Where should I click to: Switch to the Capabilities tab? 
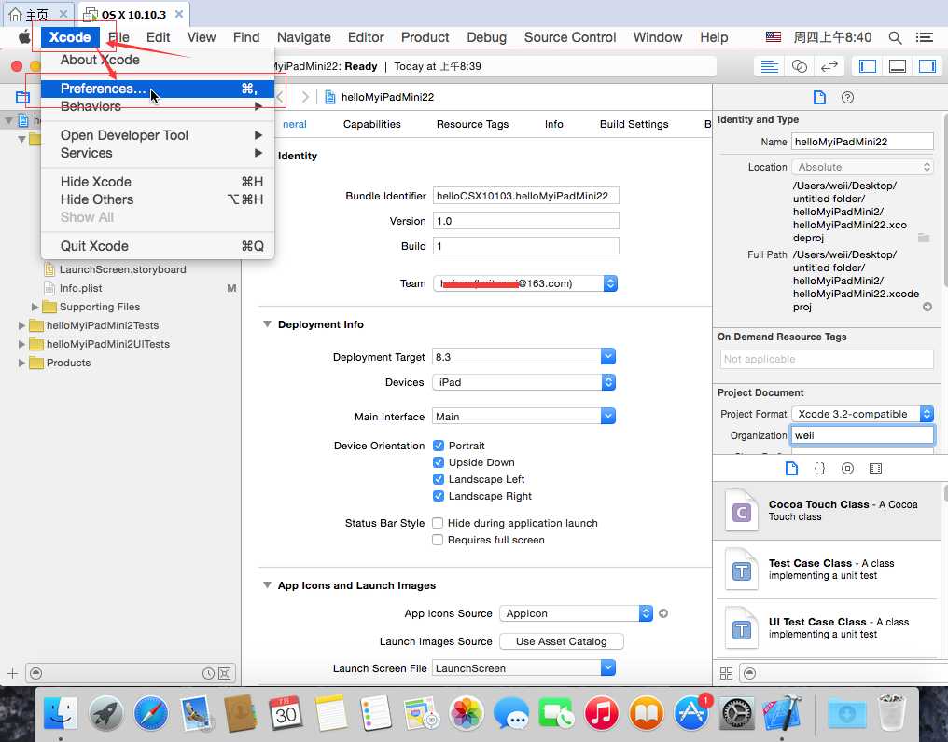[x=371, y=124]
